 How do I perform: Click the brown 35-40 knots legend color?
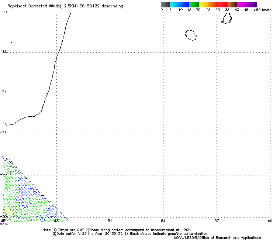[x=232, y=4]
